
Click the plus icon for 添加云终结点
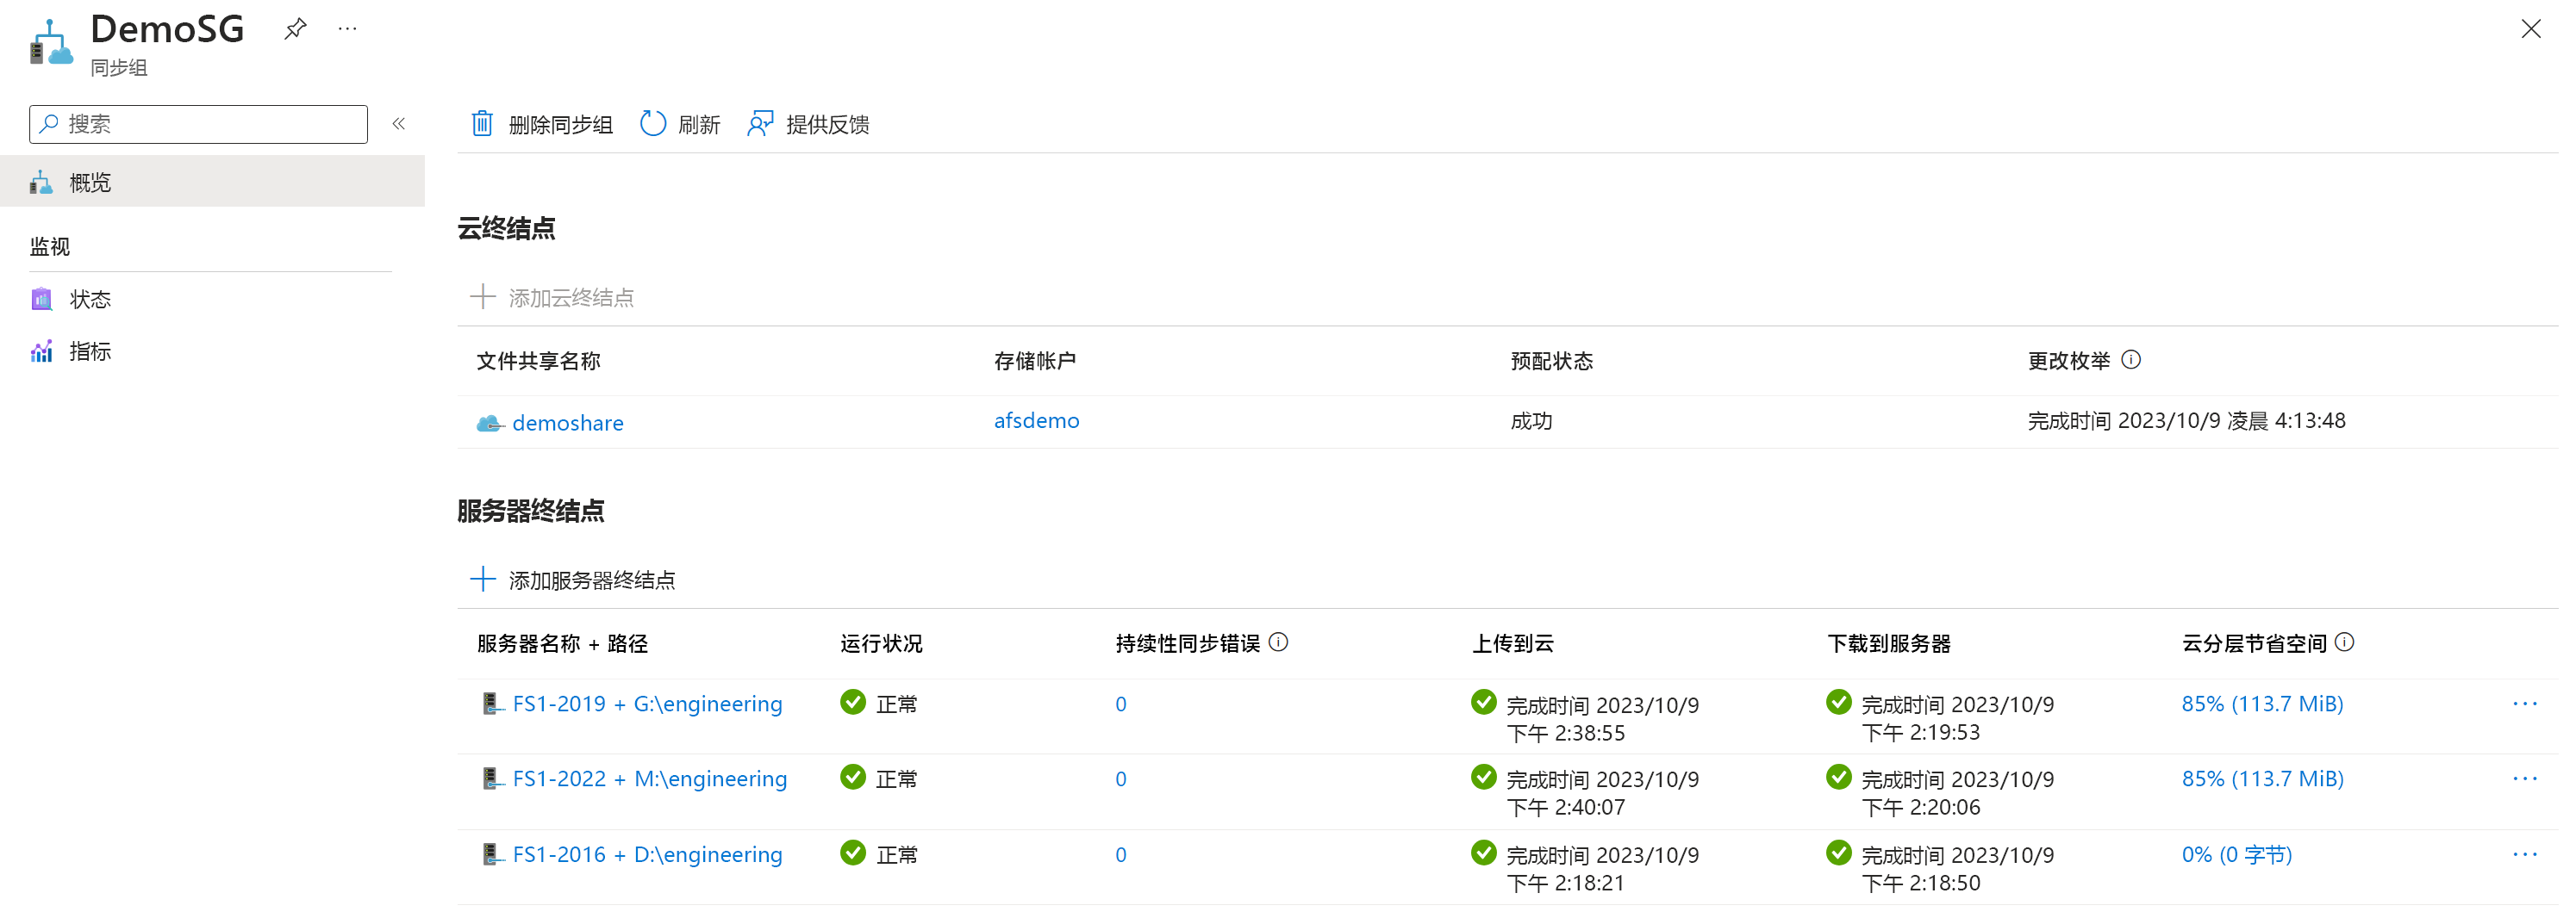pyautogui.click(x=483, y=295)
